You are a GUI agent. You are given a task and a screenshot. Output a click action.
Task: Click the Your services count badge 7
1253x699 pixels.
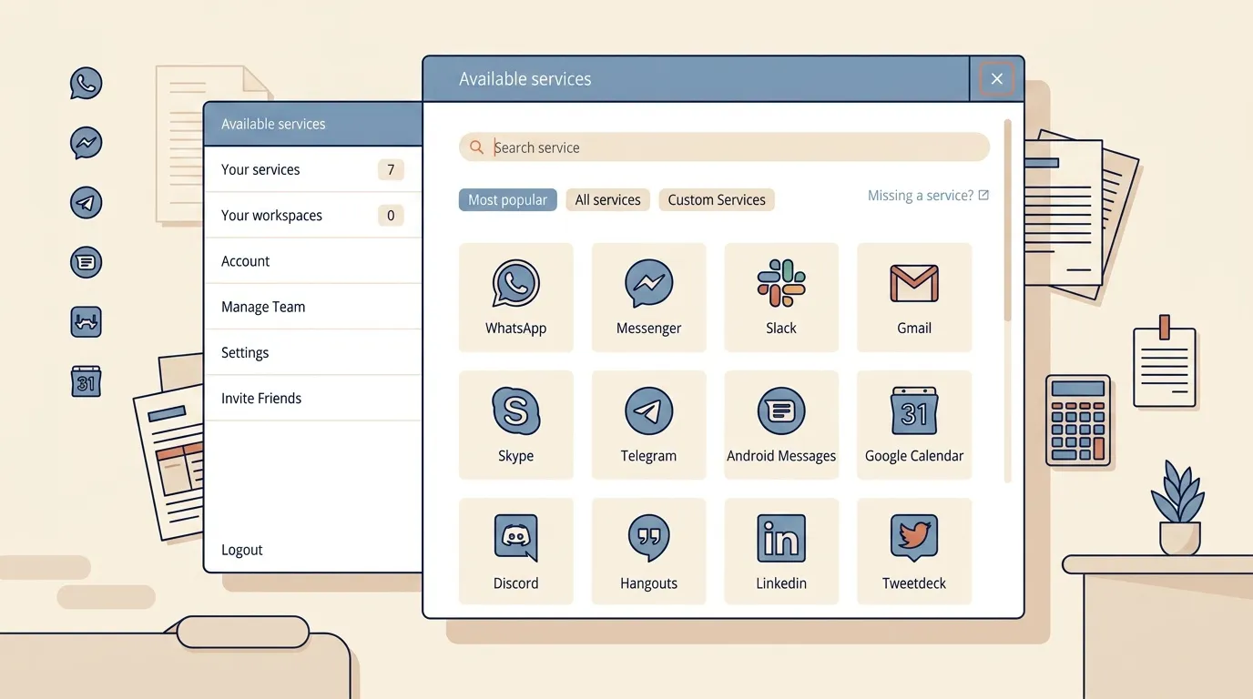(391, 169)
